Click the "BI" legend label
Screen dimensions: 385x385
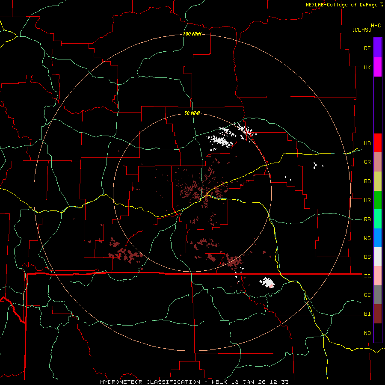(367, 314)
